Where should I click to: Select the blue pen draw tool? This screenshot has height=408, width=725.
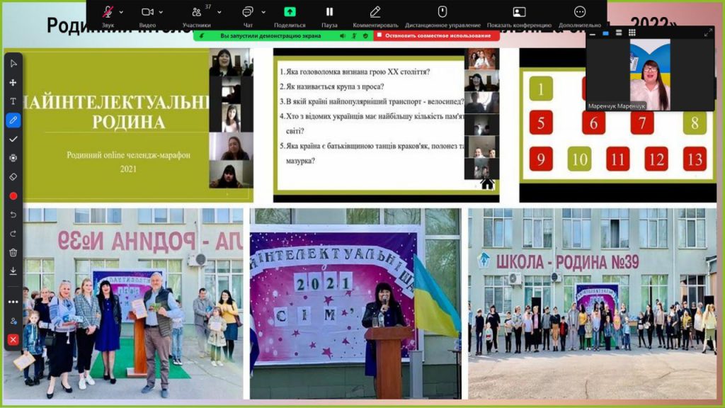13,120
